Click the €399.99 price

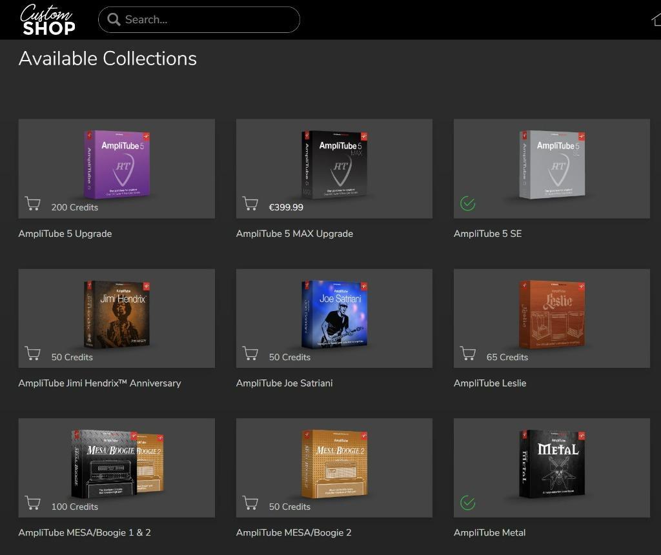(x=286, y=207)
